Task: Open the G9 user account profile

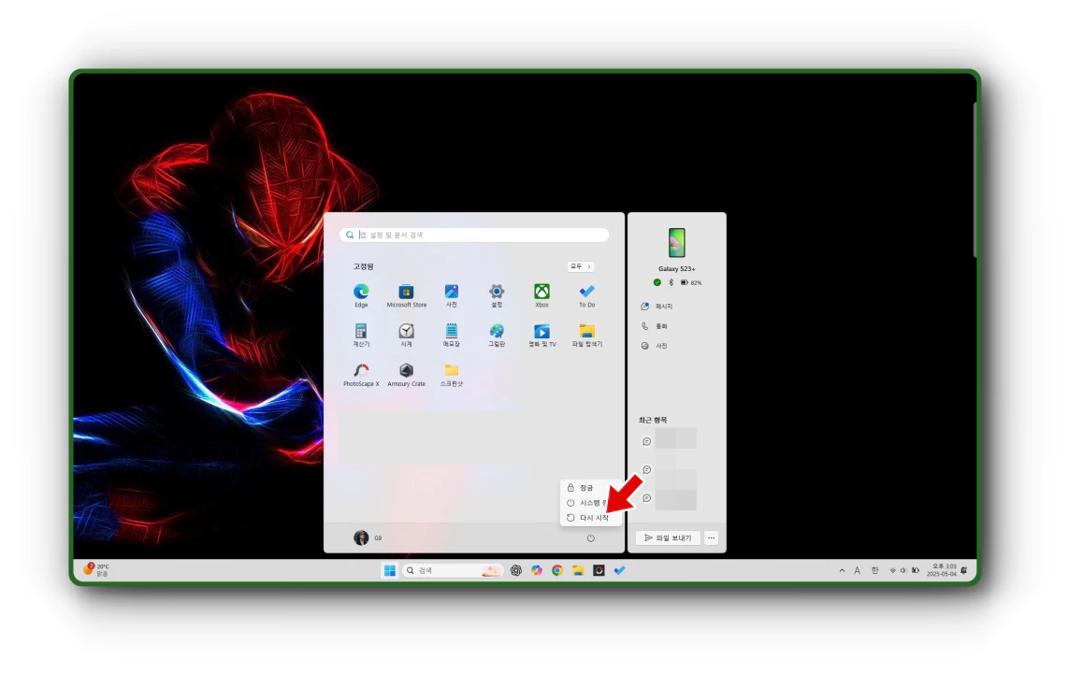Action: pyautogui.click(x=368, y=538)
